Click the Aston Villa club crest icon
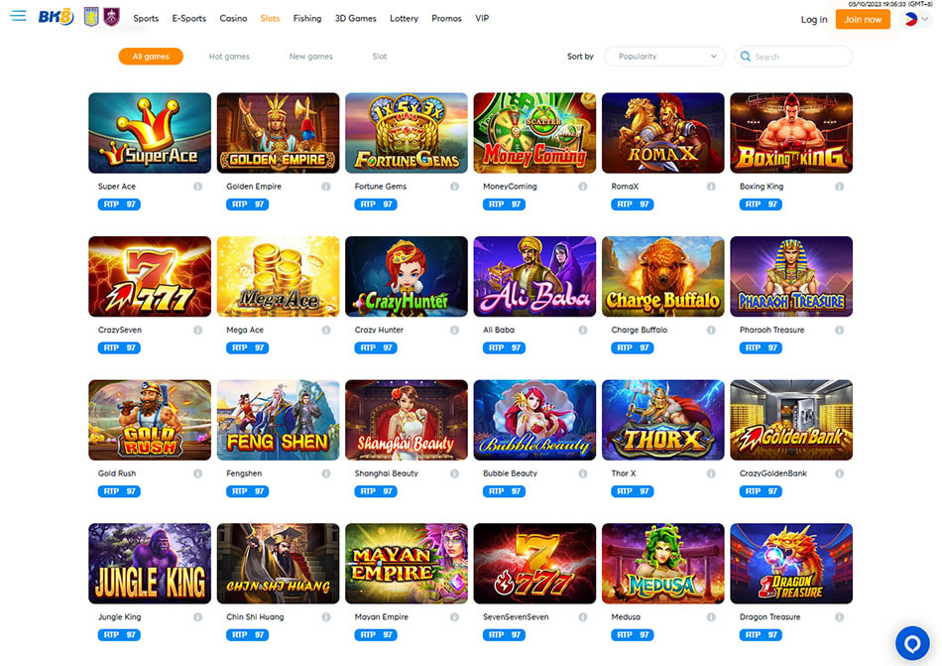The height and width of the screenshot is (666, 942). coord(91,17)
